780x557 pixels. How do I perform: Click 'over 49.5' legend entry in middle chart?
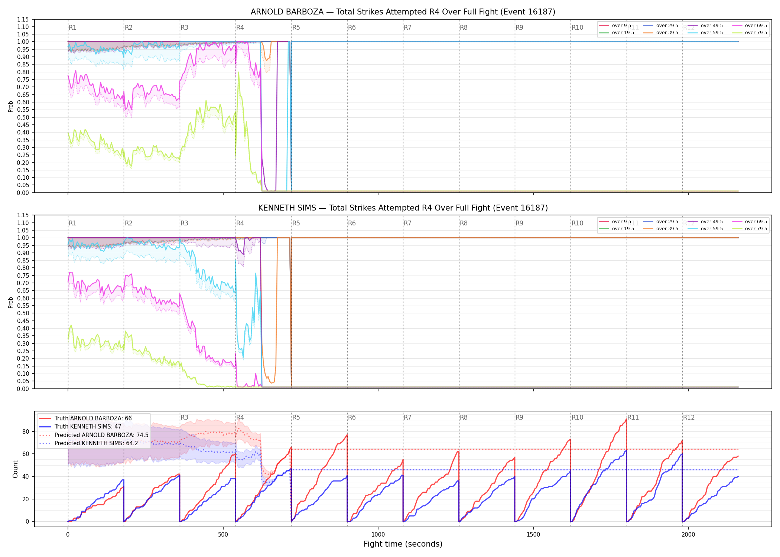pos(705,222)
